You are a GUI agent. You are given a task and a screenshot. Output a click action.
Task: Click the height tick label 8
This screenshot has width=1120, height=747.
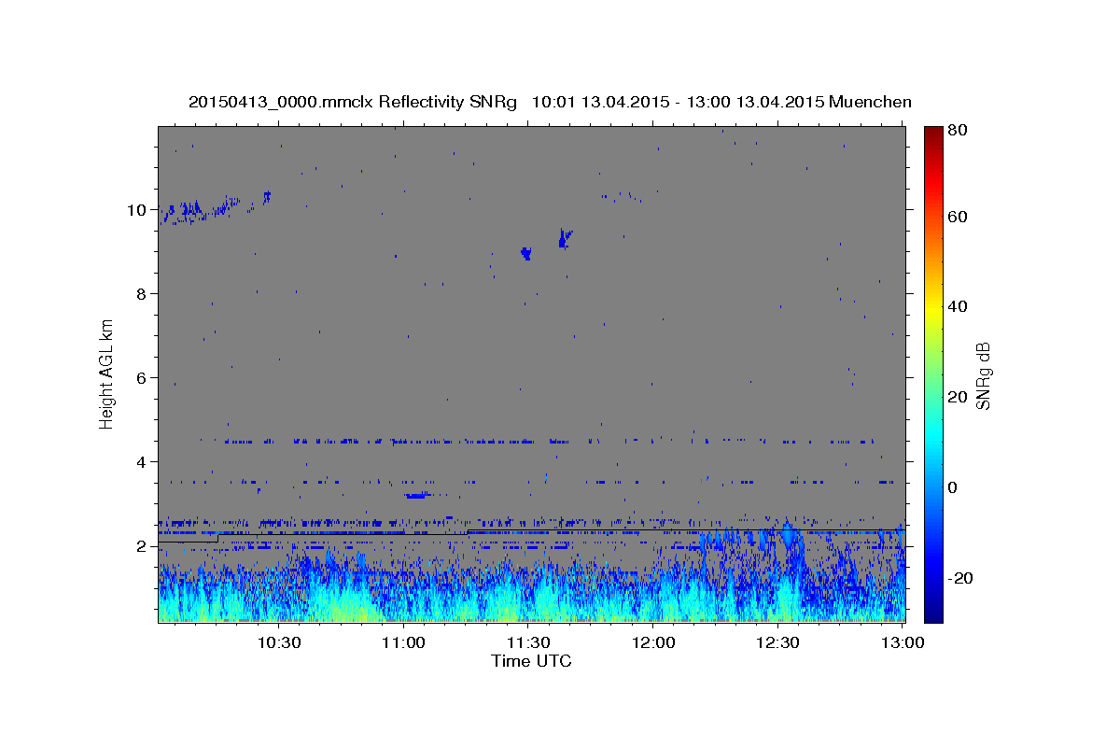(142, 294)
